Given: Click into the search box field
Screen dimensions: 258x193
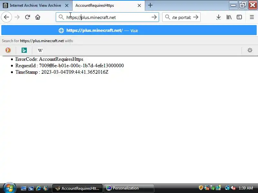Looking at the screenshot, I should tap(182, 17).
